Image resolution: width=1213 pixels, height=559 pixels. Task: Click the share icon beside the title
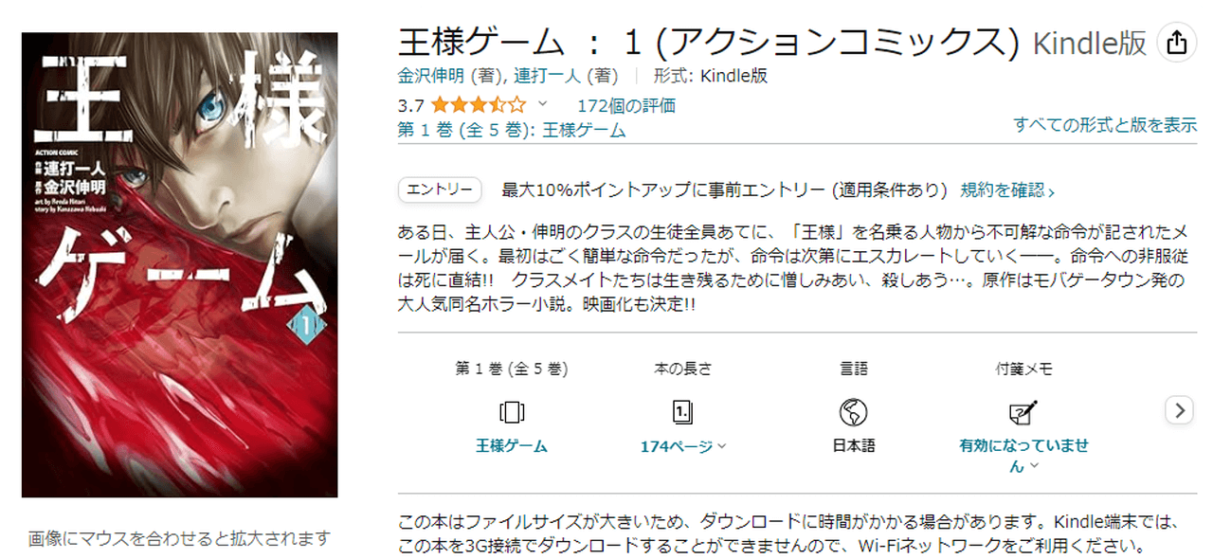[1176, 44]
